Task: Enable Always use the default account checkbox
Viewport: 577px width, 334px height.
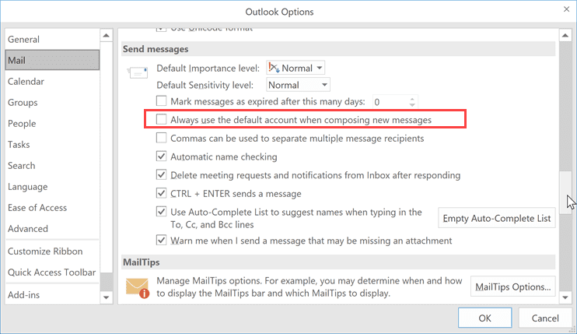Action: (x=161, y=119)
